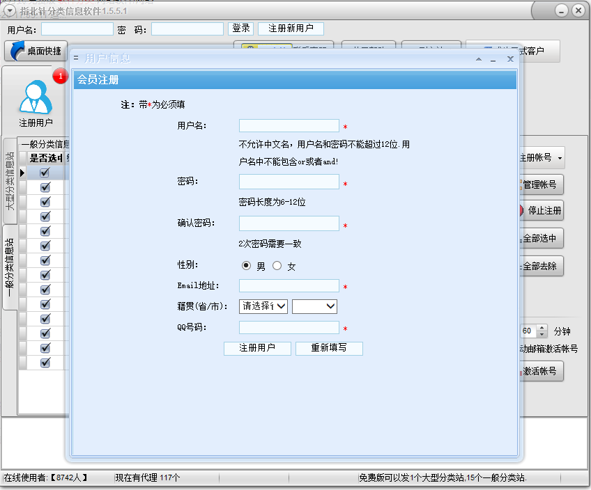Screen dimensions: 591x490
Task: Minimize the 用户信息 dialog
Action: (x=493, y=59)
